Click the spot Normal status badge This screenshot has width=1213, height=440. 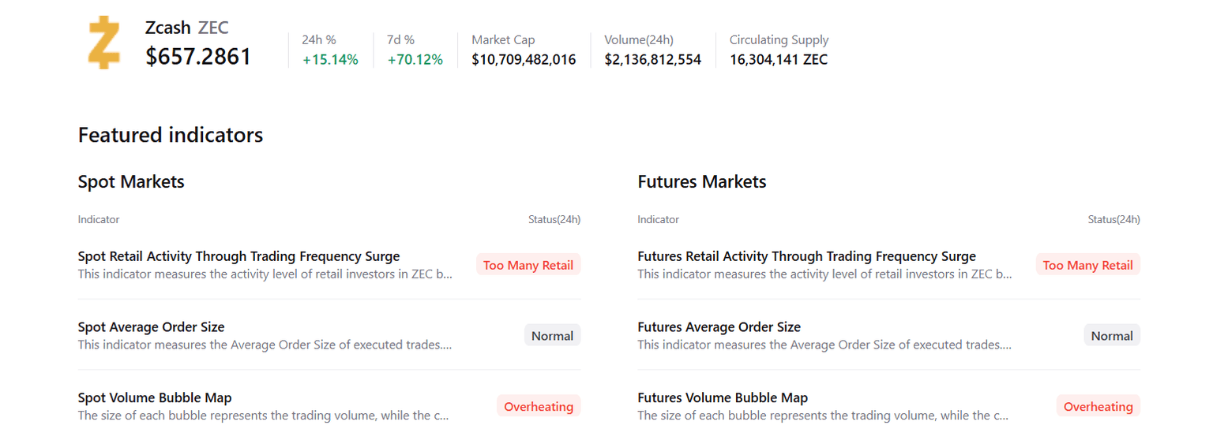coord(552,336)
